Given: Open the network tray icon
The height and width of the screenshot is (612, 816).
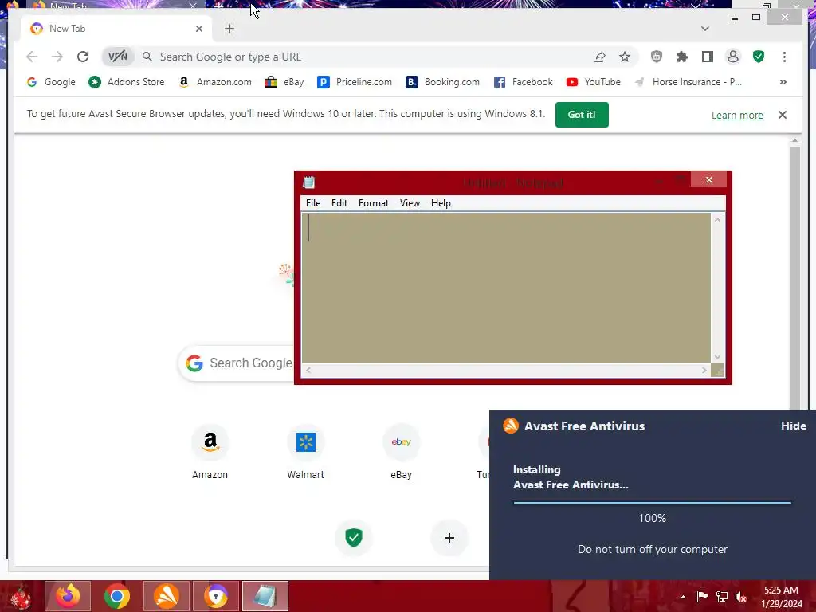Looking at the screenshot, I should point(722,597).
